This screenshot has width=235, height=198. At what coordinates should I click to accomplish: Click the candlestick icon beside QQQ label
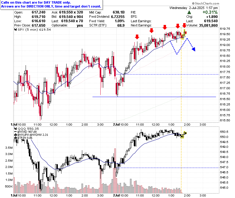15,129
